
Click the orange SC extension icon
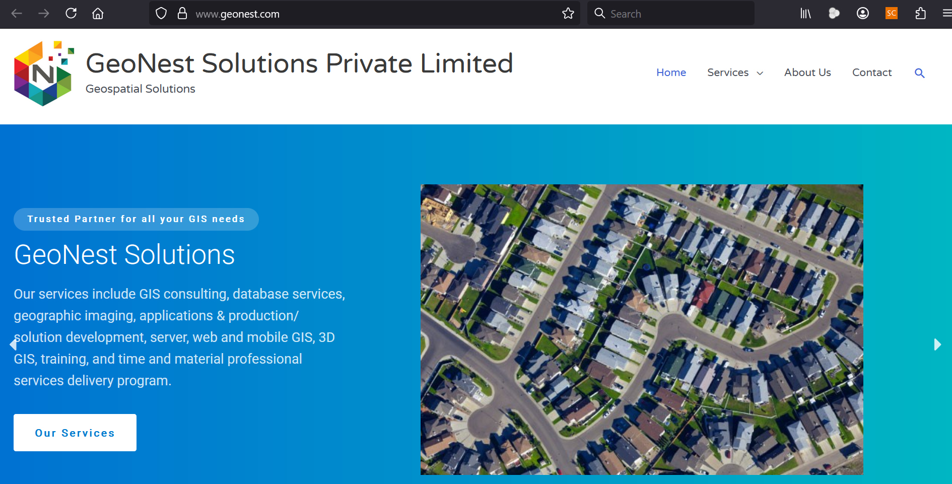[x=892, y=14]
